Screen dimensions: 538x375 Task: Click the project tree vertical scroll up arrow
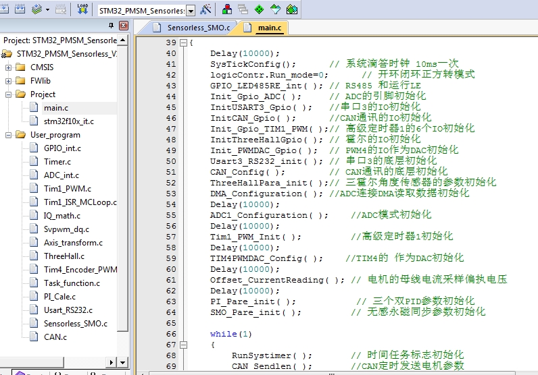tap(123, 40)
